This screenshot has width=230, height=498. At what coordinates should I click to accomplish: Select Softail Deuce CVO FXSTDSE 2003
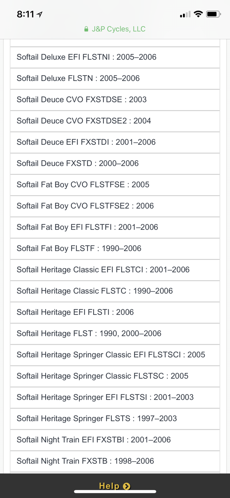point(115,100)
